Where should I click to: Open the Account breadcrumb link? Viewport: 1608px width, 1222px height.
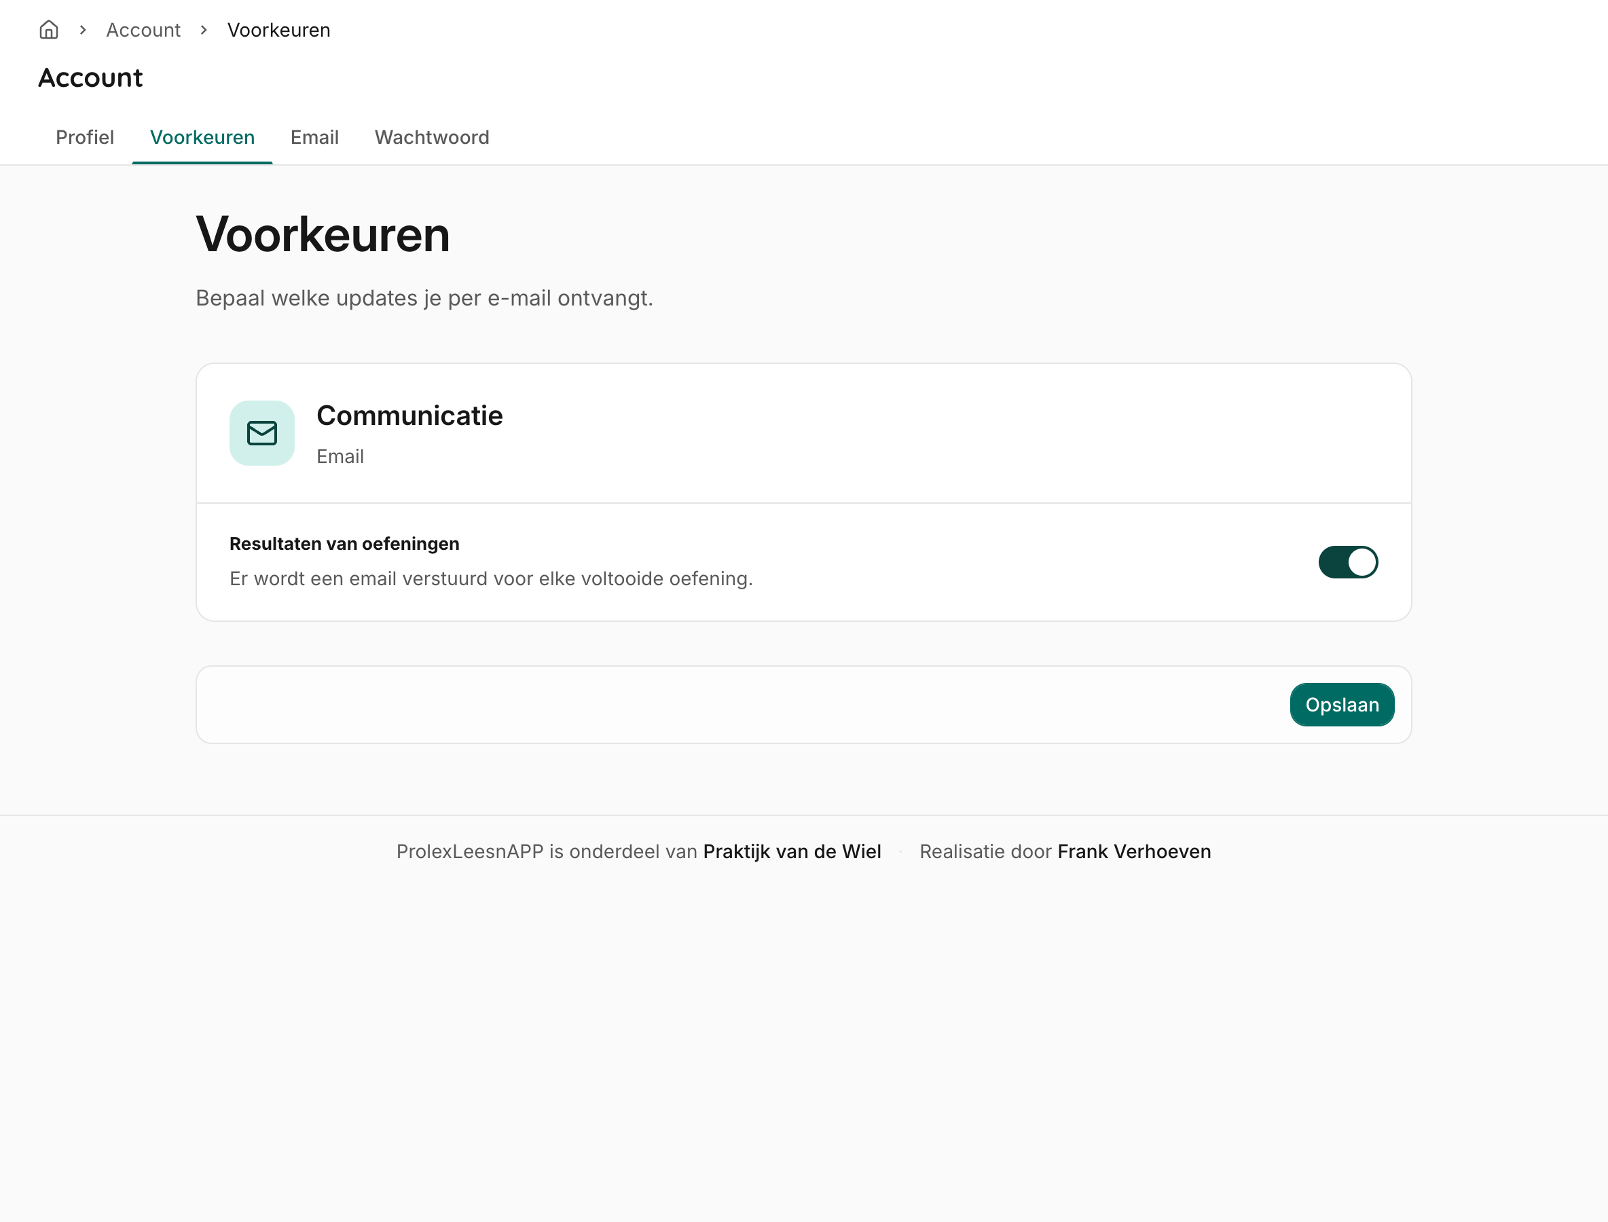click(143, 30)
